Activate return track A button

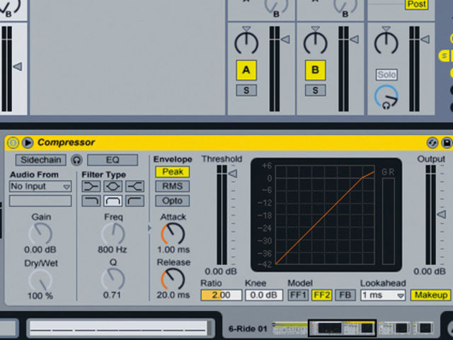(x=246, y=70)
